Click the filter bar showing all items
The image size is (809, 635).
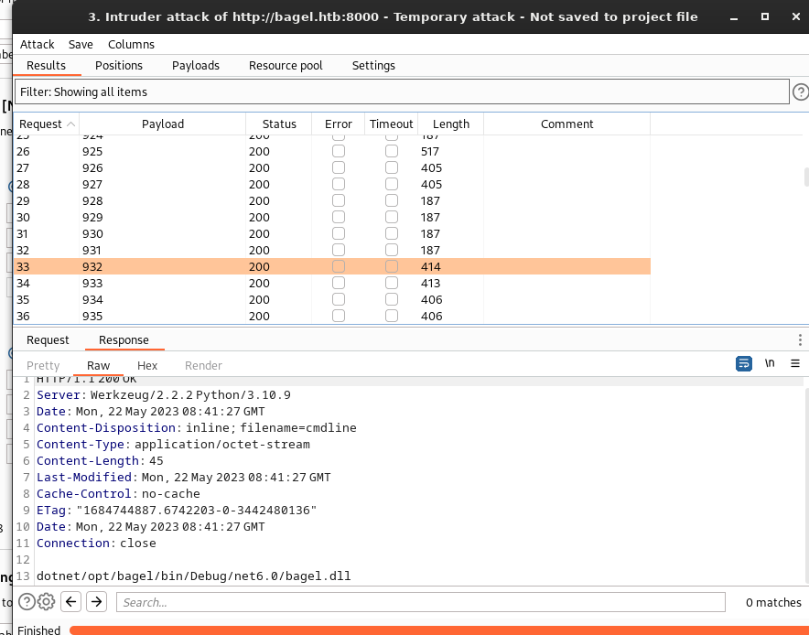[x=401, y=91]
